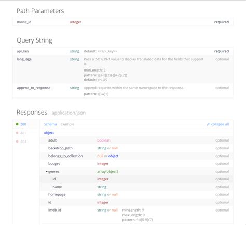The width and height of the screenshot is (246, 225).
Task: Click the red dot beside 401
Action: (17, 133)
